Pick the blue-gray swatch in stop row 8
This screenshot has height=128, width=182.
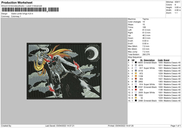[136, 82]
